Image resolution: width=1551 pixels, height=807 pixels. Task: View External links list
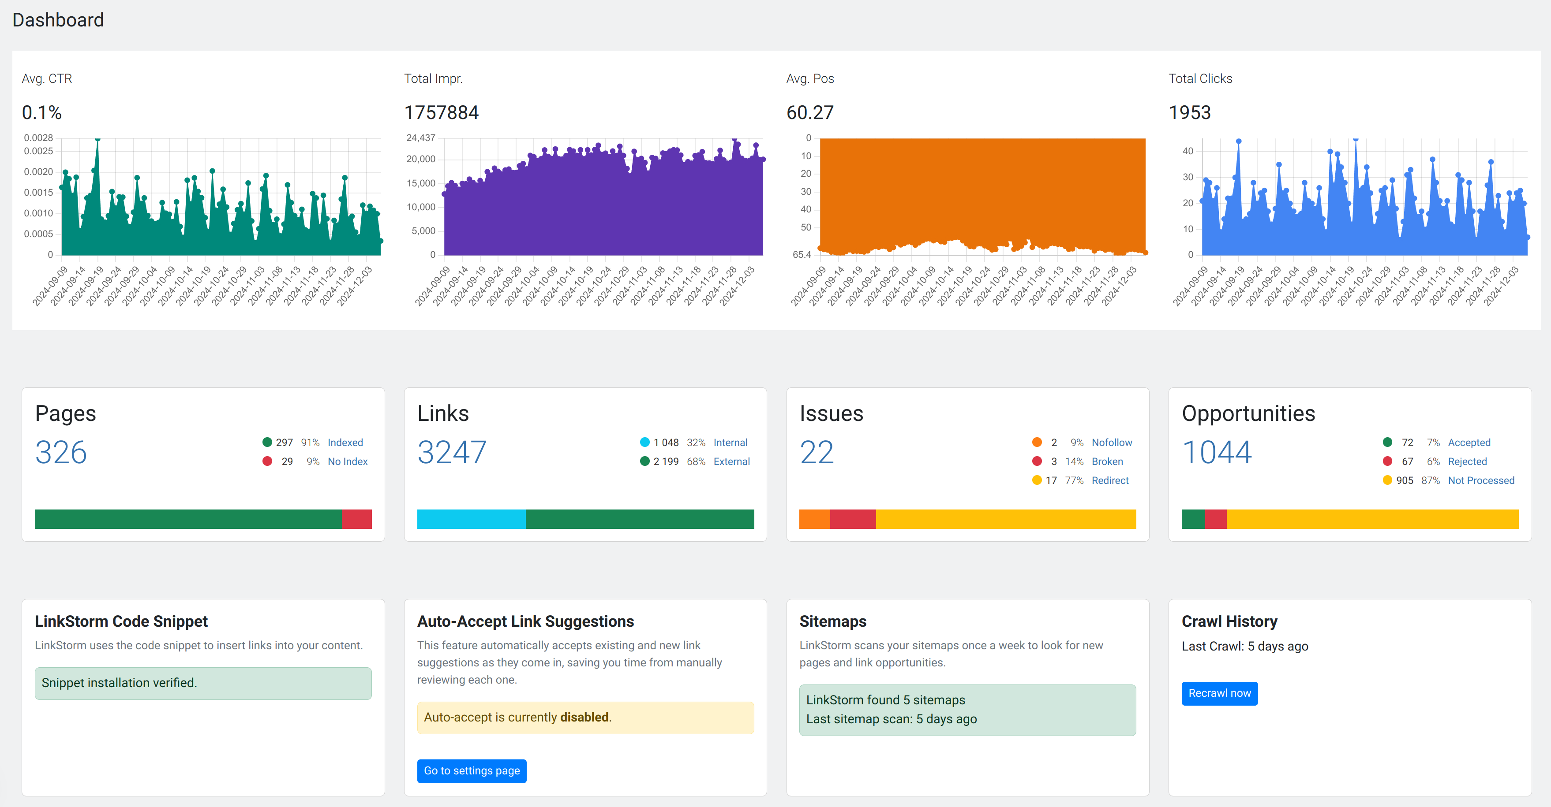pos(731,461)
